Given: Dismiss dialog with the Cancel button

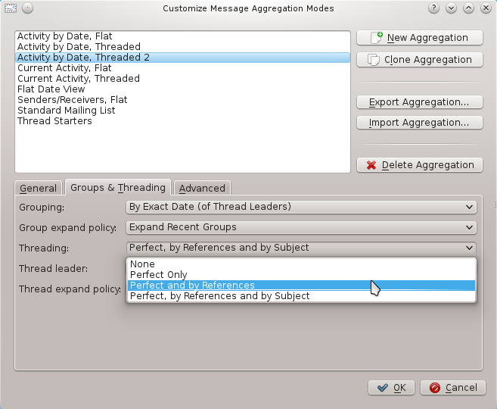Looking at the screenshot, I should click(x=453, y=388).
